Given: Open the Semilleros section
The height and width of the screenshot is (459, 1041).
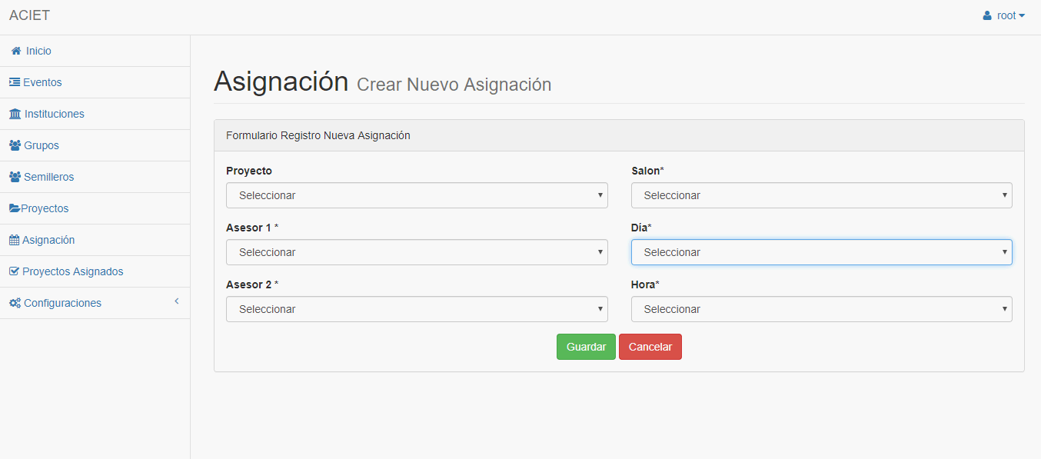Looking at the screenshot, I should [x=95, y=177].
